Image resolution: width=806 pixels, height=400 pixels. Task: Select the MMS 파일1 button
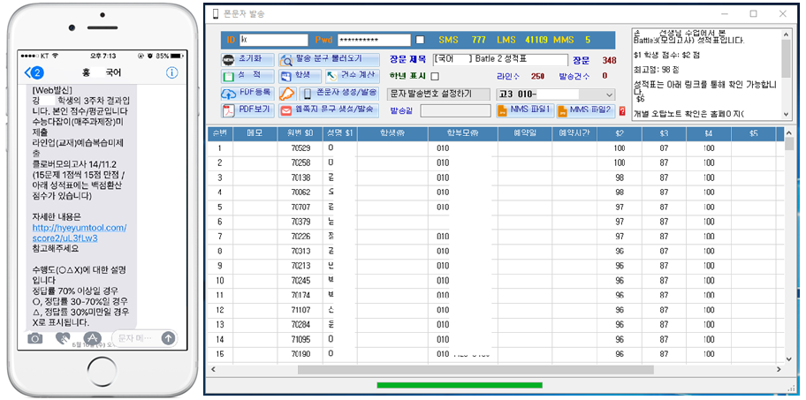tap(526, 110)
